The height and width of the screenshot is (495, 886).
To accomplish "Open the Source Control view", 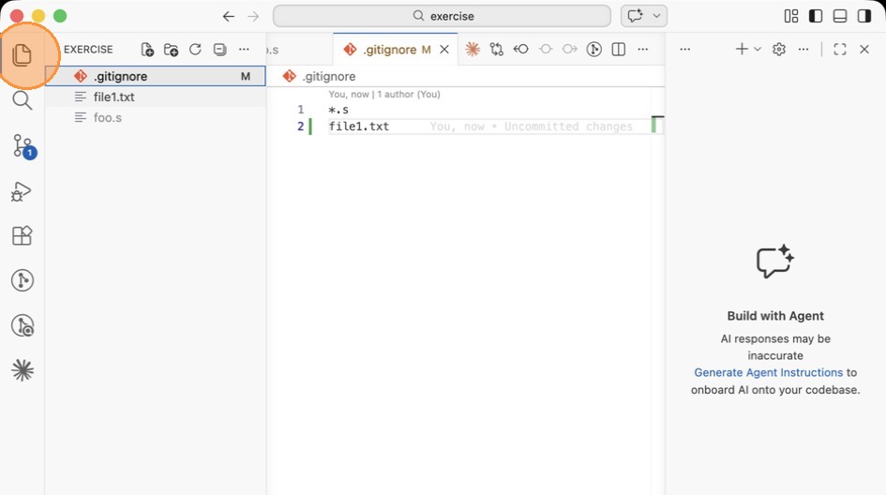I will point(23,145).
